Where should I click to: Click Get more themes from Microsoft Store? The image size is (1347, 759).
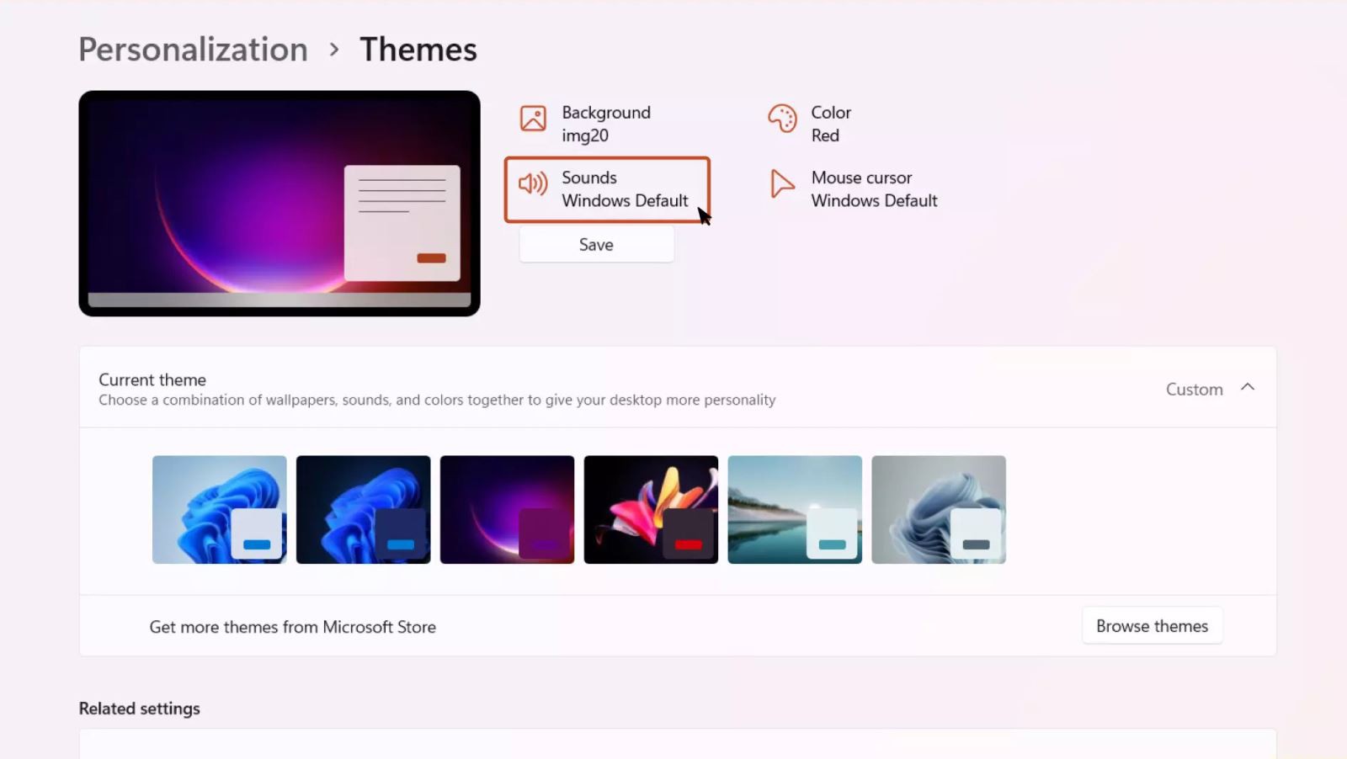point(293,627)
